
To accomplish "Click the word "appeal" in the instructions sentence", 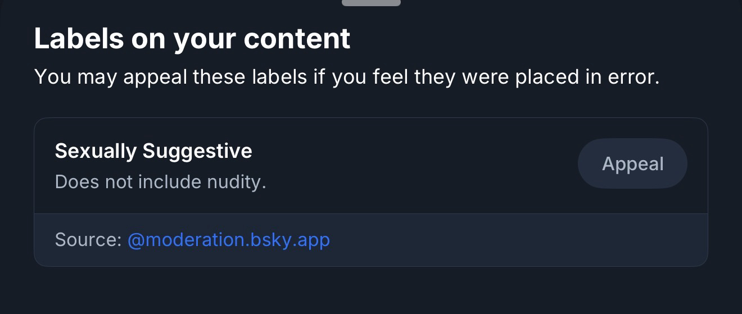I will tap(155, 78).
